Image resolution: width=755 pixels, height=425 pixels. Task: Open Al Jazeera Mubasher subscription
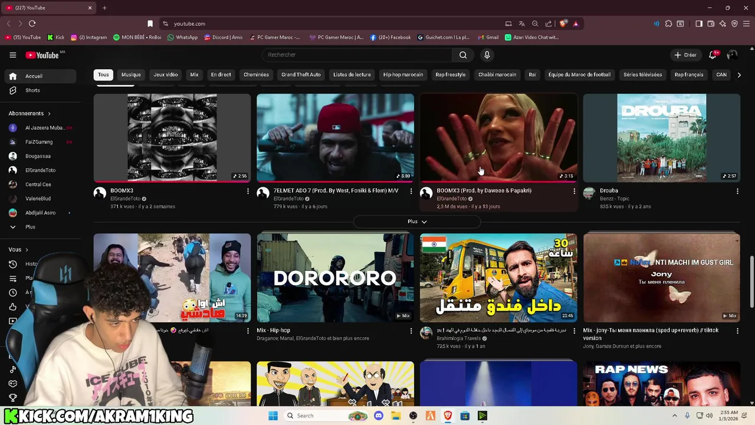(40, 127)
